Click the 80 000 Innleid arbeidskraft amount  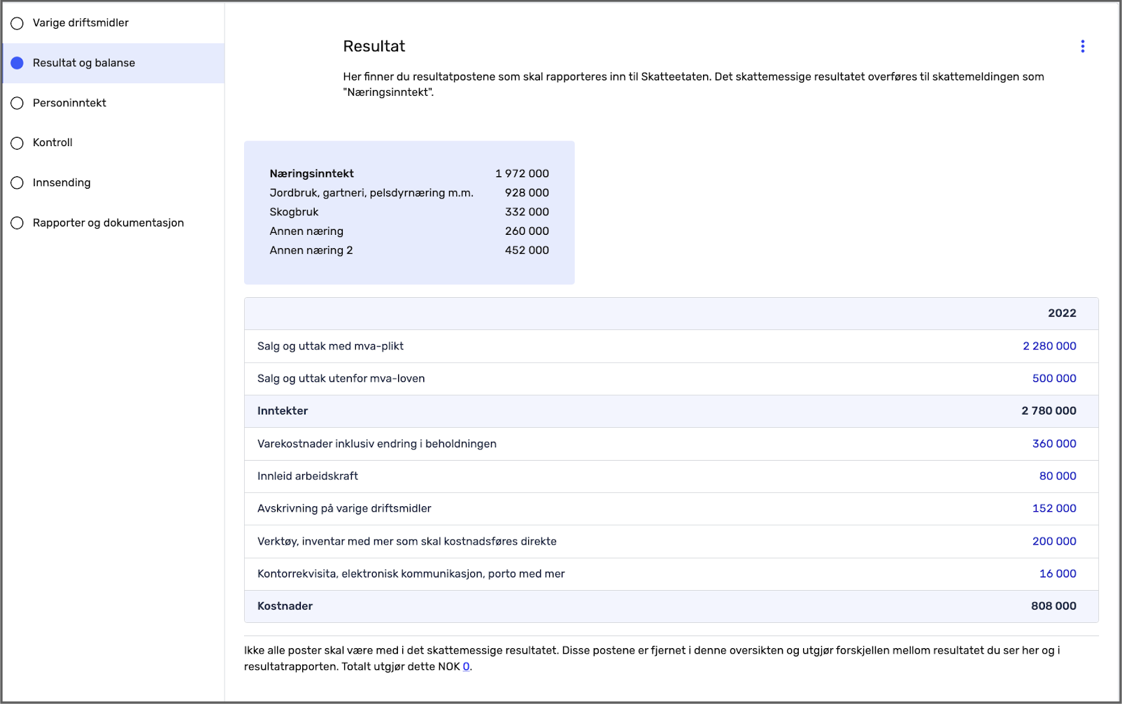(x=1057, y=476)
